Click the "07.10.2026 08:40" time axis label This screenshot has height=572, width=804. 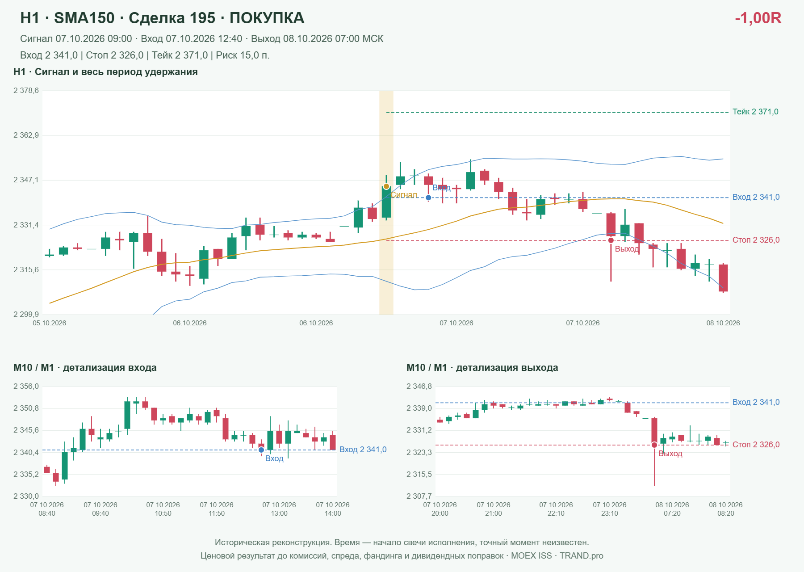47,509
